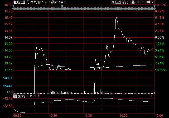Open the 竞价 auction view
The width and height of the screenshot is (169, 118).
pos(126,2)
